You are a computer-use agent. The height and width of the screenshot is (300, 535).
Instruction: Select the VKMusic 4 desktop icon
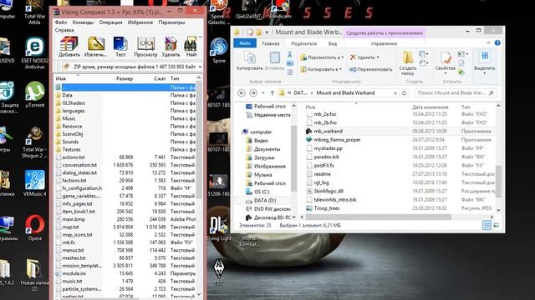[35, 183]
